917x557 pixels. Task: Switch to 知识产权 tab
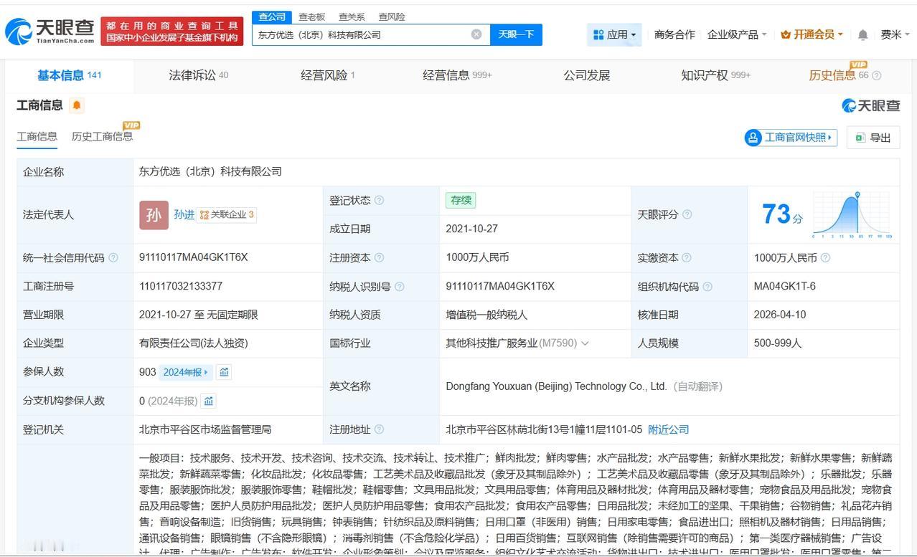715,75
